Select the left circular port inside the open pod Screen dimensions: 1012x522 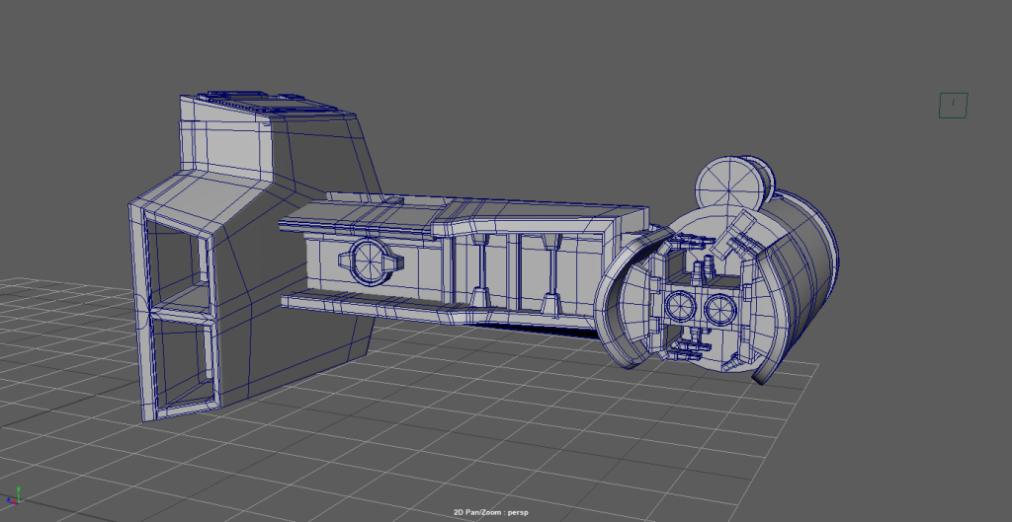(679, 307)
